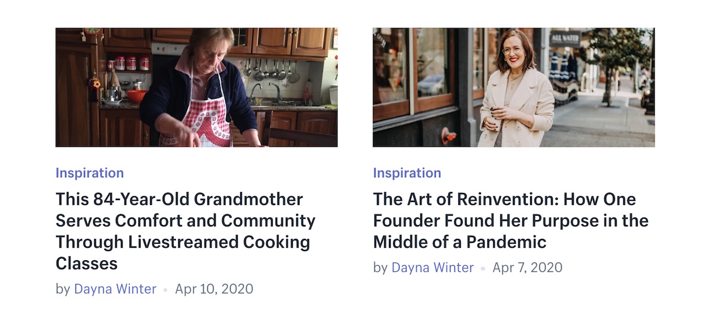
Task: Click the red bowl on the kitchen counter
Action: pos(137,96)
